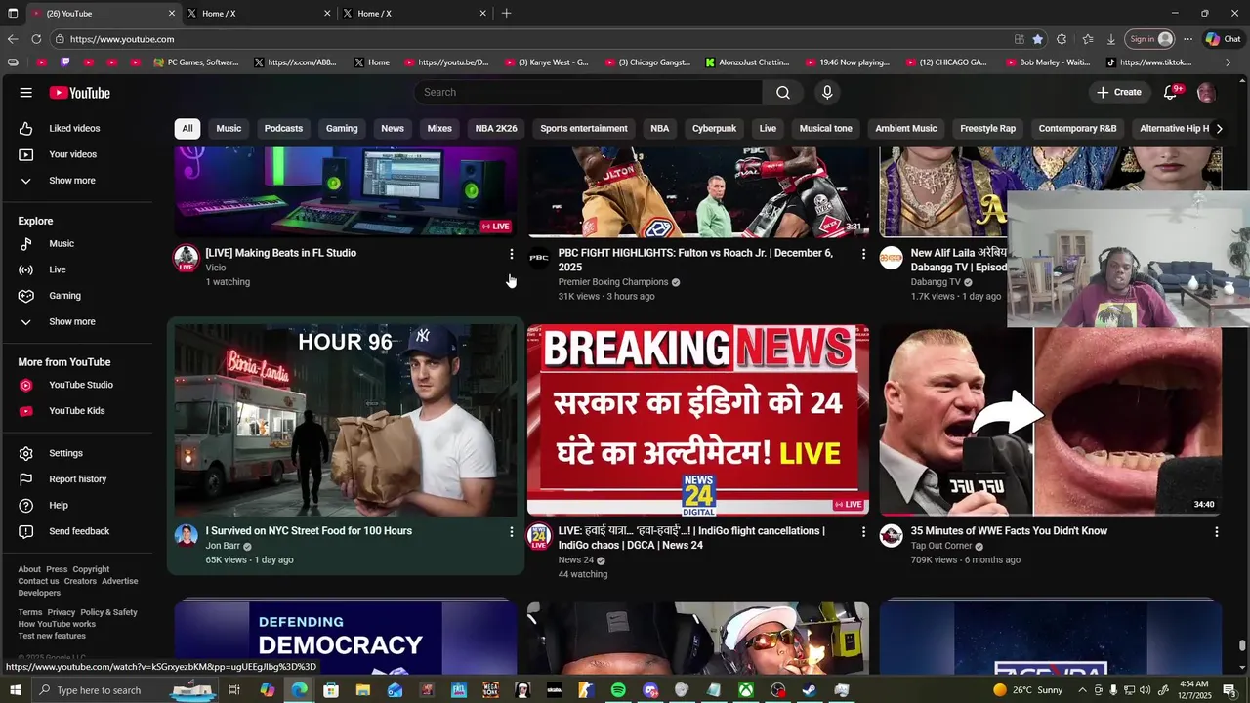Image resolution: width=1250 pixels, height=703 pixels.
Task: Open the notifications bell
Action: click(x=1170, y=92)
